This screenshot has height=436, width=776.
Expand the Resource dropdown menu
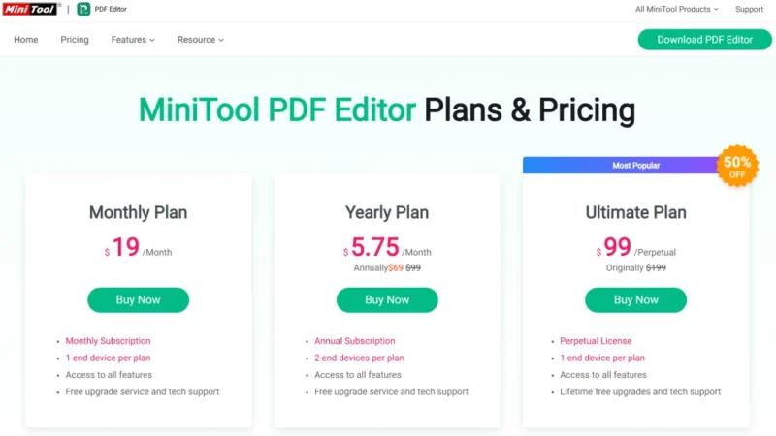click(x=201, y=40)
